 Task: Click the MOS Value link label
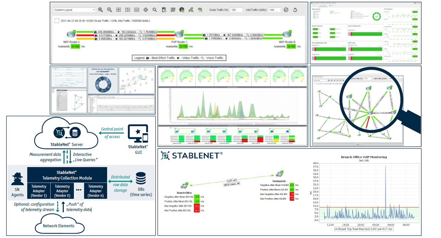pyautogui.click(x=232, y=184)
